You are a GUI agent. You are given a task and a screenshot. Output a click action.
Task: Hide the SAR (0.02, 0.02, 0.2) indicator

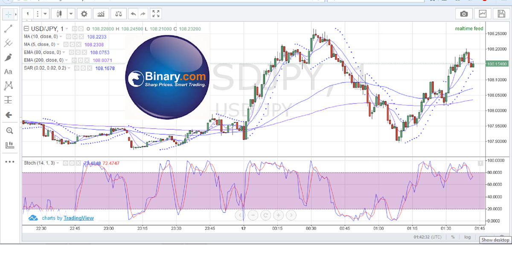[76, 68]
